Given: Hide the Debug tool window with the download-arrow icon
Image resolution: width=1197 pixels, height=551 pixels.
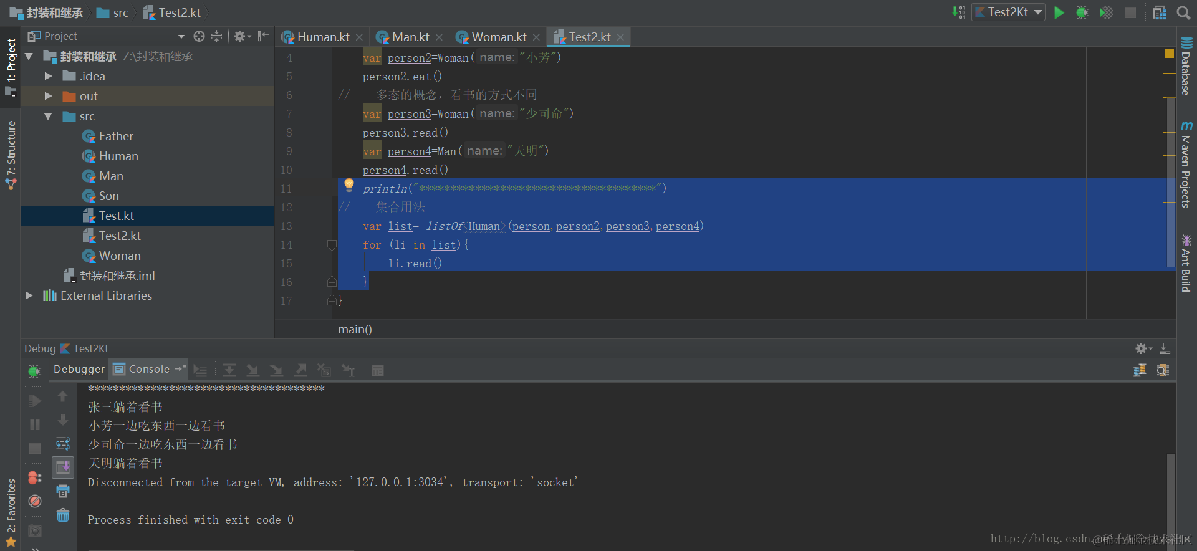Looking at the screenshot, I should tap(1165, 348).
